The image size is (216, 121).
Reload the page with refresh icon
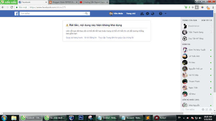click(12, 7)
